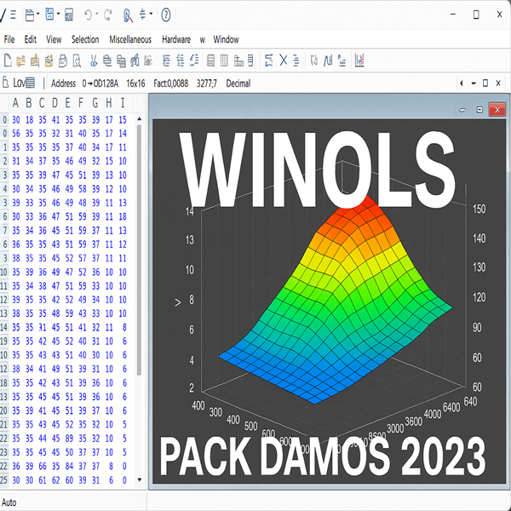Click the open folder icon in second toolbar
Image resolution: width=511 pixels, height=511 pixels.
[20, 61]
